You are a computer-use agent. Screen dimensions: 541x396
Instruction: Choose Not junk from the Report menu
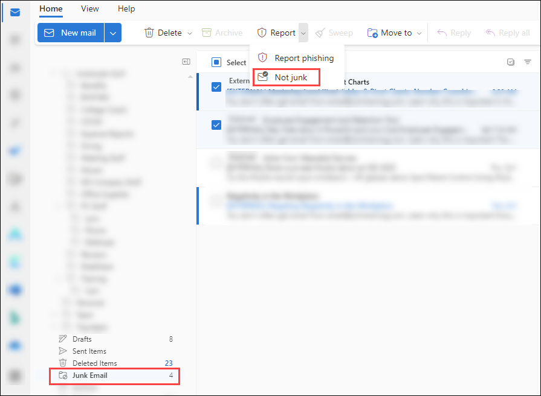click(x=287, y=77)
